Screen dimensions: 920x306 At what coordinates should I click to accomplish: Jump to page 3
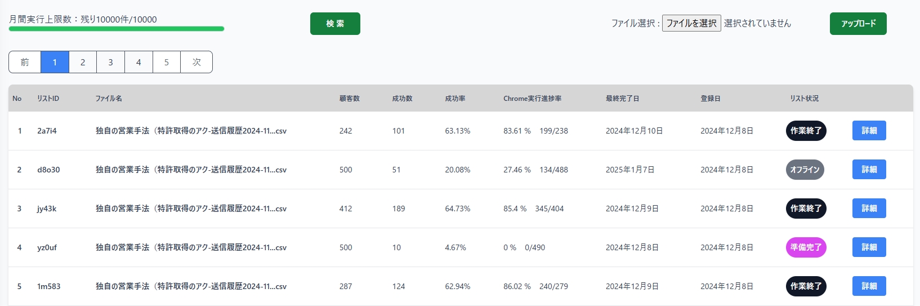click(110, 62)
